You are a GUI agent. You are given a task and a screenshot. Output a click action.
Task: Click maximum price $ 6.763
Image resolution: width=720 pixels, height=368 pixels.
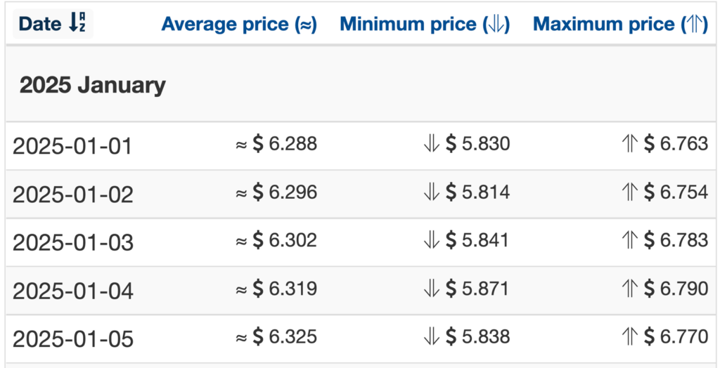pyautogui.click(x=676, y=144)
